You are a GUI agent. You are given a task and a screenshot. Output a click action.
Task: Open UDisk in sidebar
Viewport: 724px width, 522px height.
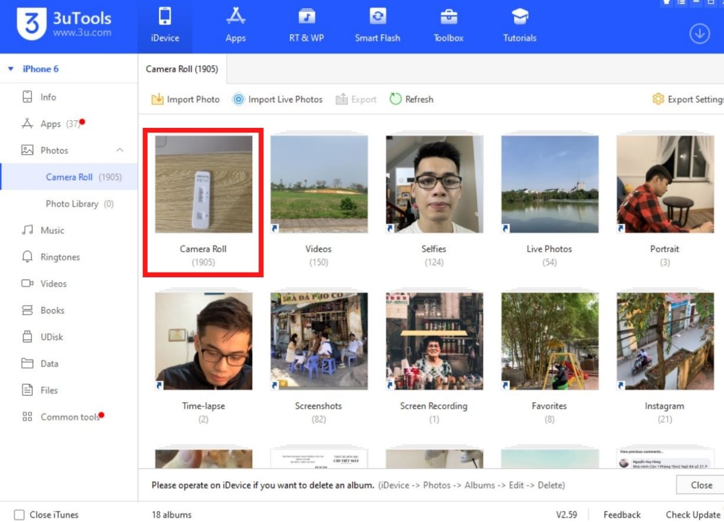pyautogui.click(x=69, y=337)
